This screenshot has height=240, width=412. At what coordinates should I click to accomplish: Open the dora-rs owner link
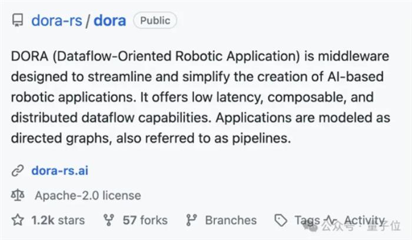pos(57,21)
